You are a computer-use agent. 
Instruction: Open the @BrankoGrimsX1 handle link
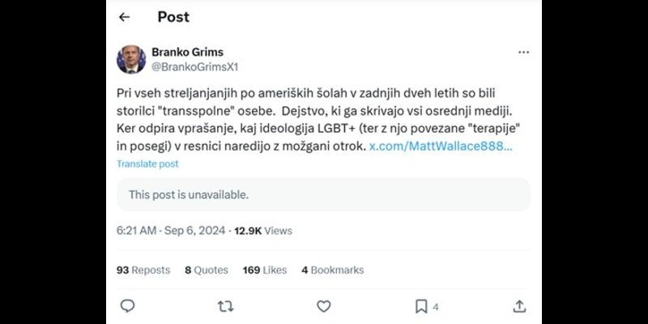click(194, 66)
